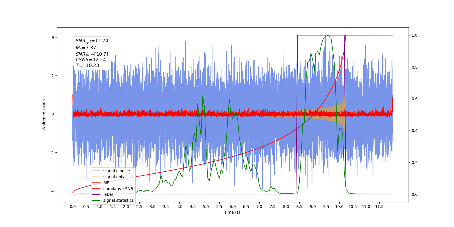This screenshot has height=227, width=454.
Task: Click the x-axis tick label 9.5
Action: 326,207
